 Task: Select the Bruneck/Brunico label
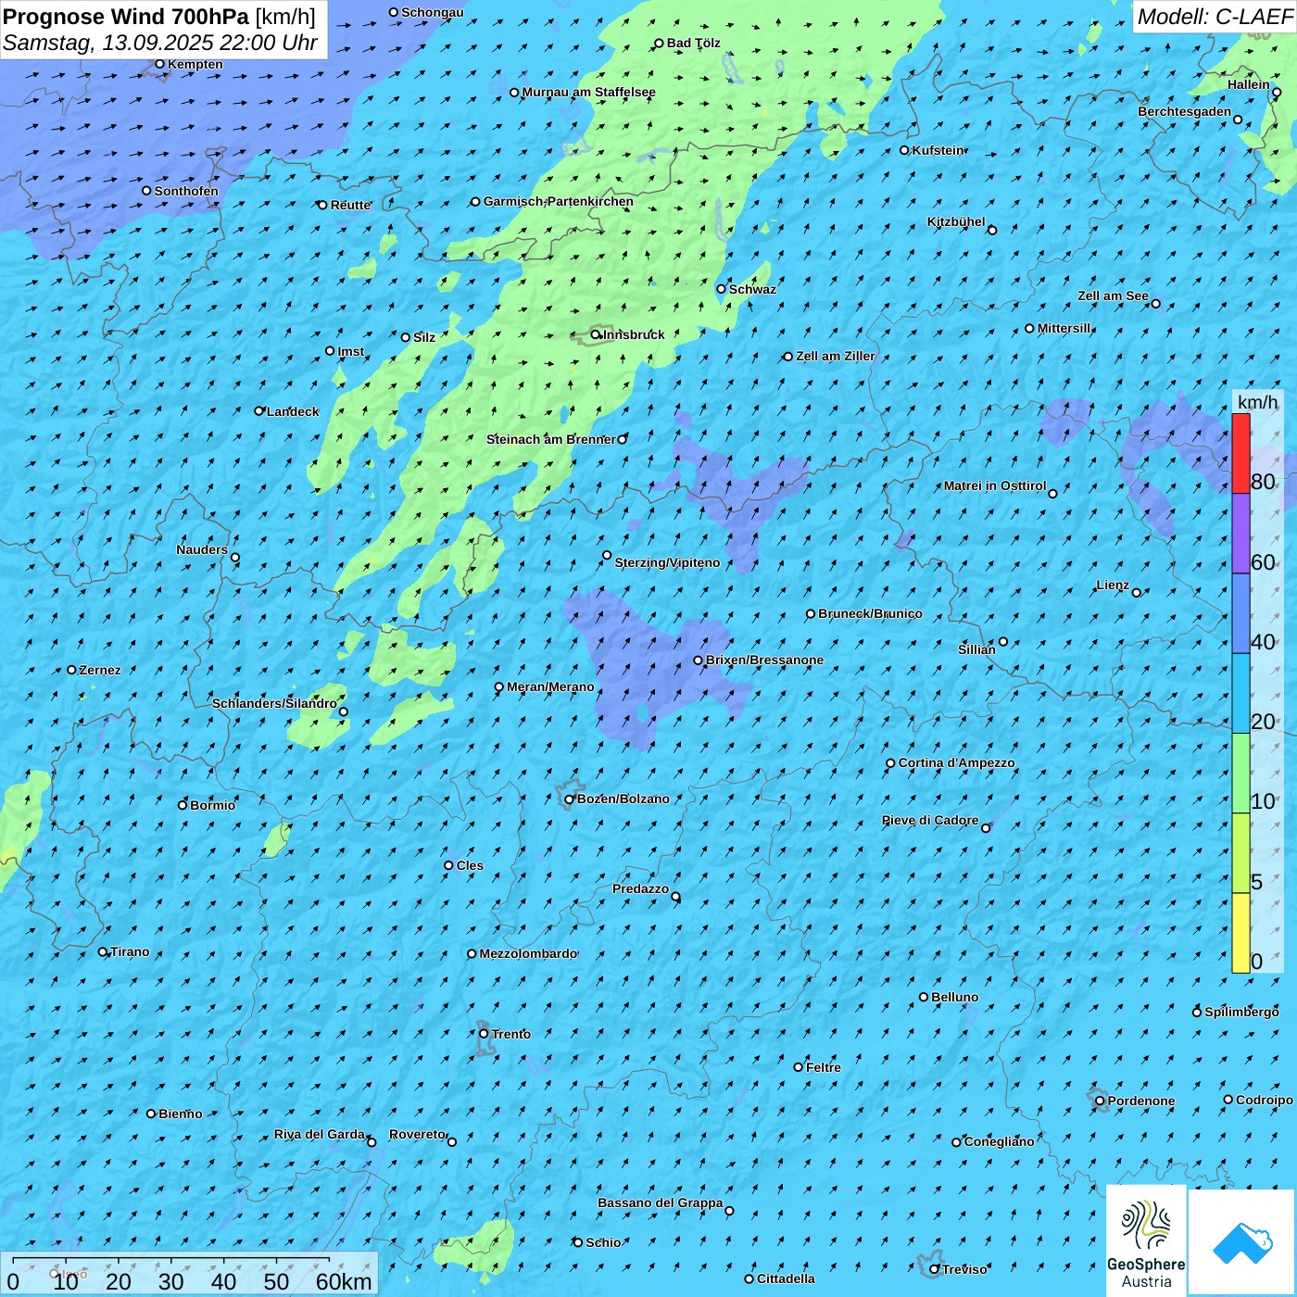tap(870, 613)
